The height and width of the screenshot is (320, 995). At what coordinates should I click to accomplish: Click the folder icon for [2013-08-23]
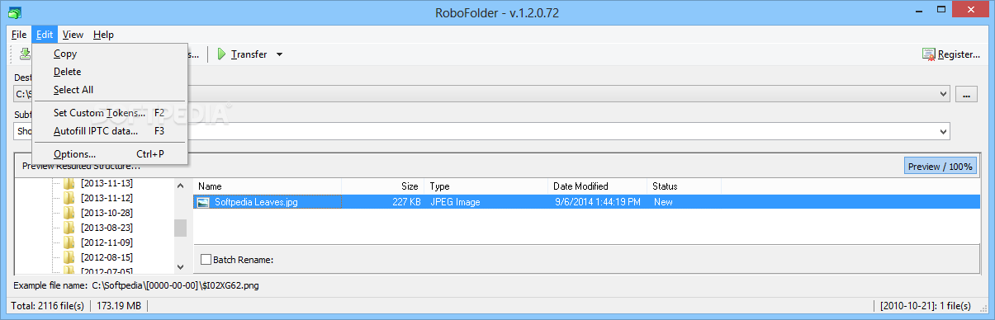click(69, 228)
